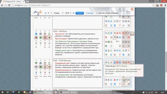Open the day number 9 dropdown
The width and height of the screenshot is (167, 94).
[50, 13]
